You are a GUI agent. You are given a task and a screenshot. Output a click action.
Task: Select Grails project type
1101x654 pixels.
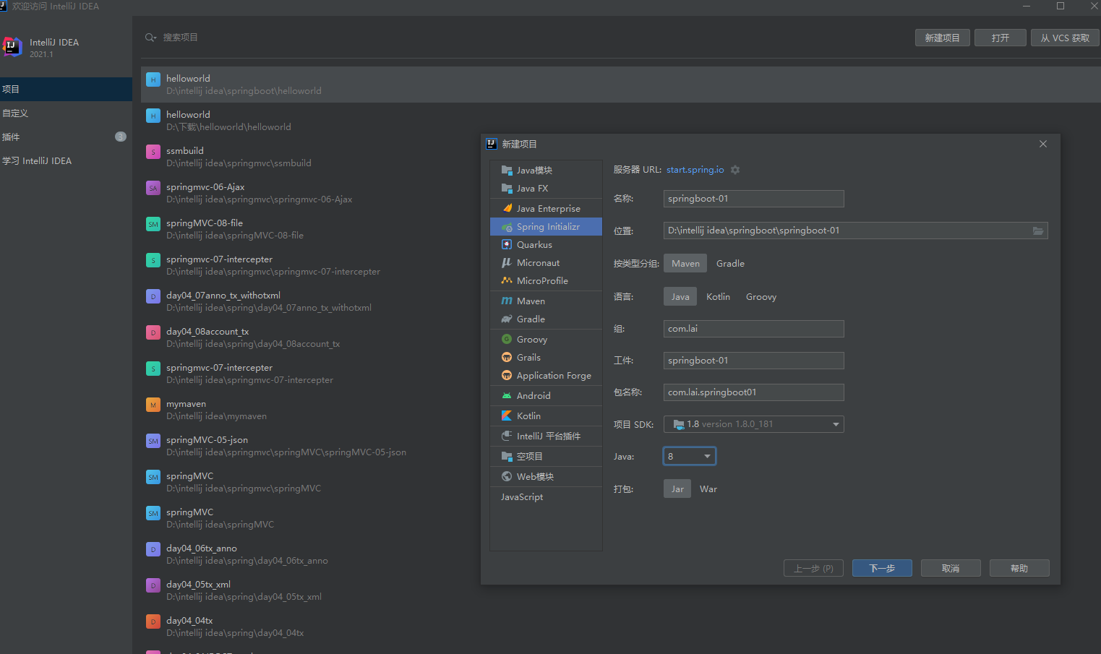click(x=546, y=358)
